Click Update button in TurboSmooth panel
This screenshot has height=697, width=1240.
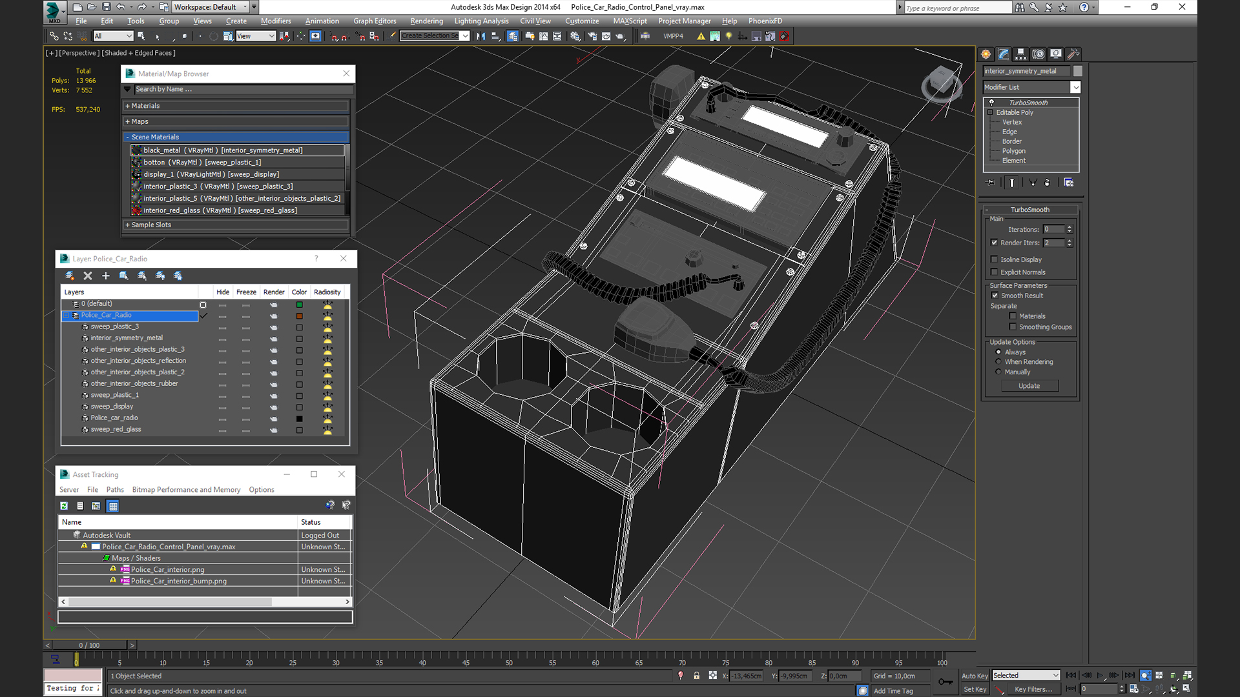pos(1029,385)
